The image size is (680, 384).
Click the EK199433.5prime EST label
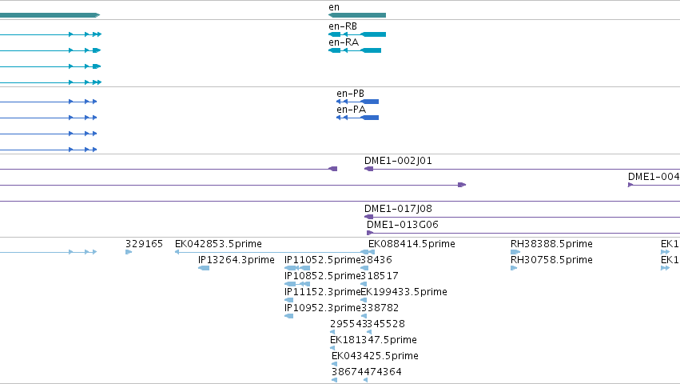point(404,291)
